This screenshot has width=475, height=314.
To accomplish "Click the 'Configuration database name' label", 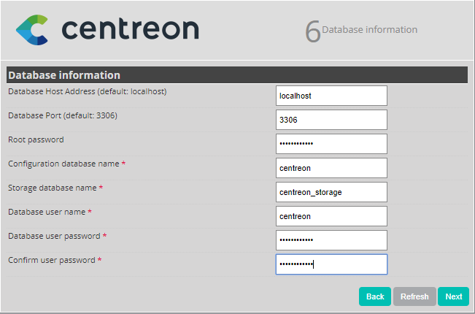I will (63, 164).
